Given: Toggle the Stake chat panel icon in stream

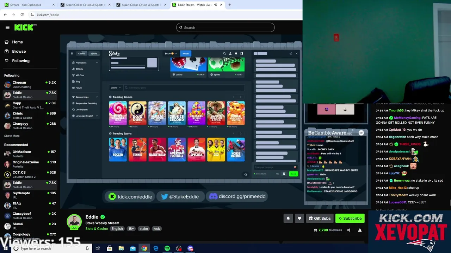Looking at the screenshot, I should [242, 53].
